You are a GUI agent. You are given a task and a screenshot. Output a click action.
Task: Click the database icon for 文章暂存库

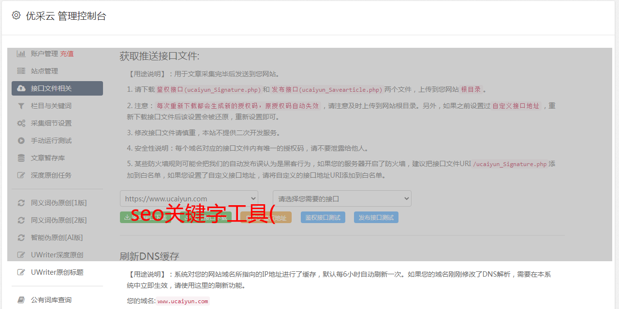click(x=21, y=158)
